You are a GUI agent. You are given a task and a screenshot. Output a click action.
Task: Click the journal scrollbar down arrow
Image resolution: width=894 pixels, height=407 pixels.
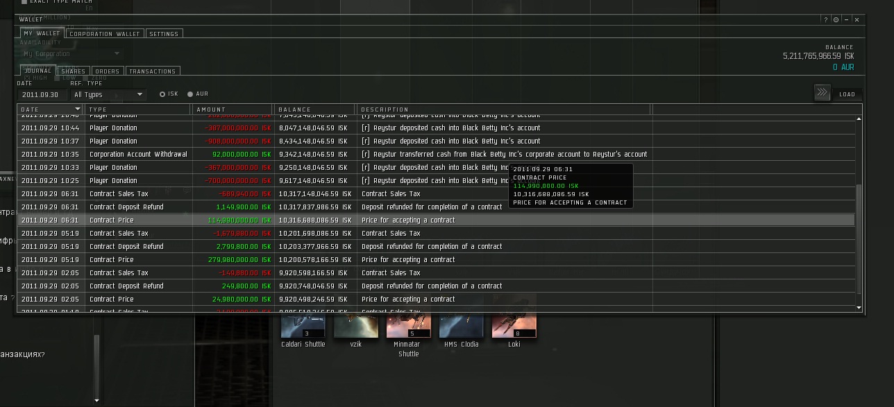tap(859, 308)
